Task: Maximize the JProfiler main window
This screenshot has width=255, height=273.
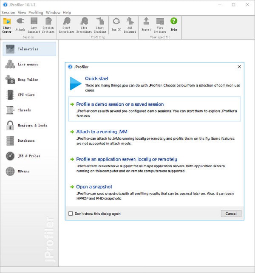Action: (234, 5)
